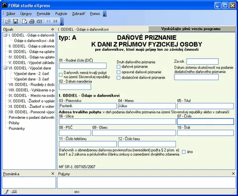Click the Priezvisko field containing Pastierik
Viewport: 238px width, 196px height.
[x=88, y=106]
